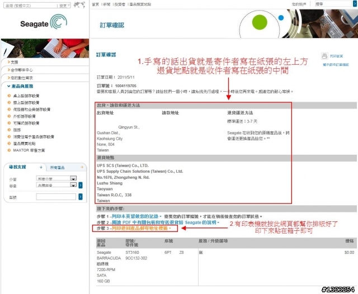Open 投資者 in top navigation
Viewport: 358px width, 294px height.
tap(120, 4)
